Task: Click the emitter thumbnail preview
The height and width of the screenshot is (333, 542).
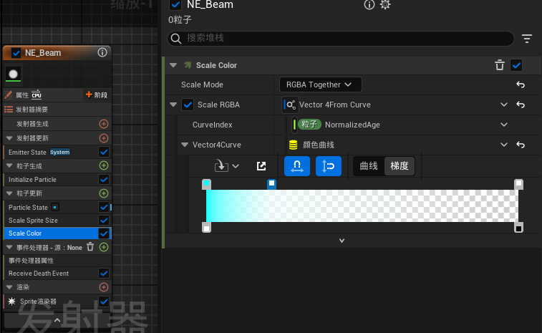Action: coord(13,74)
